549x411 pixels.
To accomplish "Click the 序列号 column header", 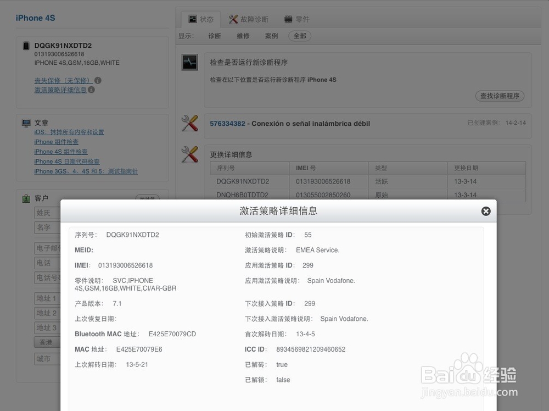I will click(250, 168).
